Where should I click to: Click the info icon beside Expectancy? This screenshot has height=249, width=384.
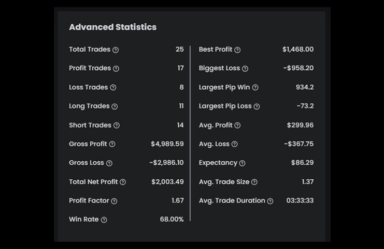(242, 163)
